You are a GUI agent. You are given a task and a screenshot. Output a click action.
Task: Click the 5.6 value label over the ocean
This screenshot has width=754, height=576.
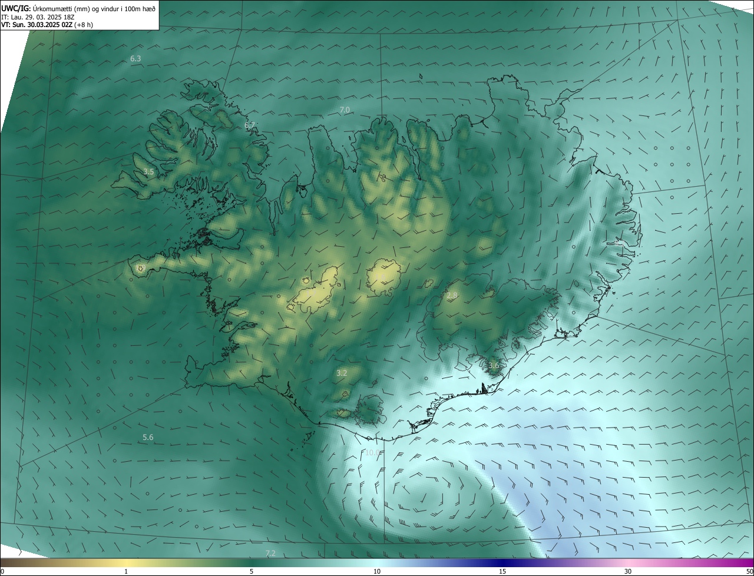(x=148, y=437)
